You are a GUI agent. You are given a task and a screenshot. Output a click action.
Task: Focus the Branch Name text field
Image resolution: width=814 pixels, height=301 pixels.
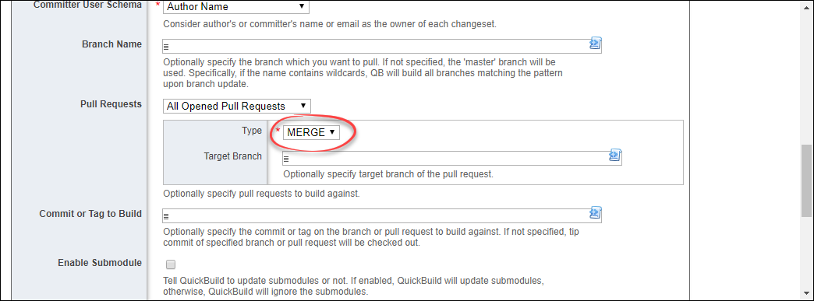pyautogui.click(x=382, y=46)
